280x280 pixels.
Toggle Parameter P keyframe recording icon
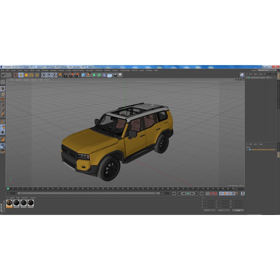(233, 194)
